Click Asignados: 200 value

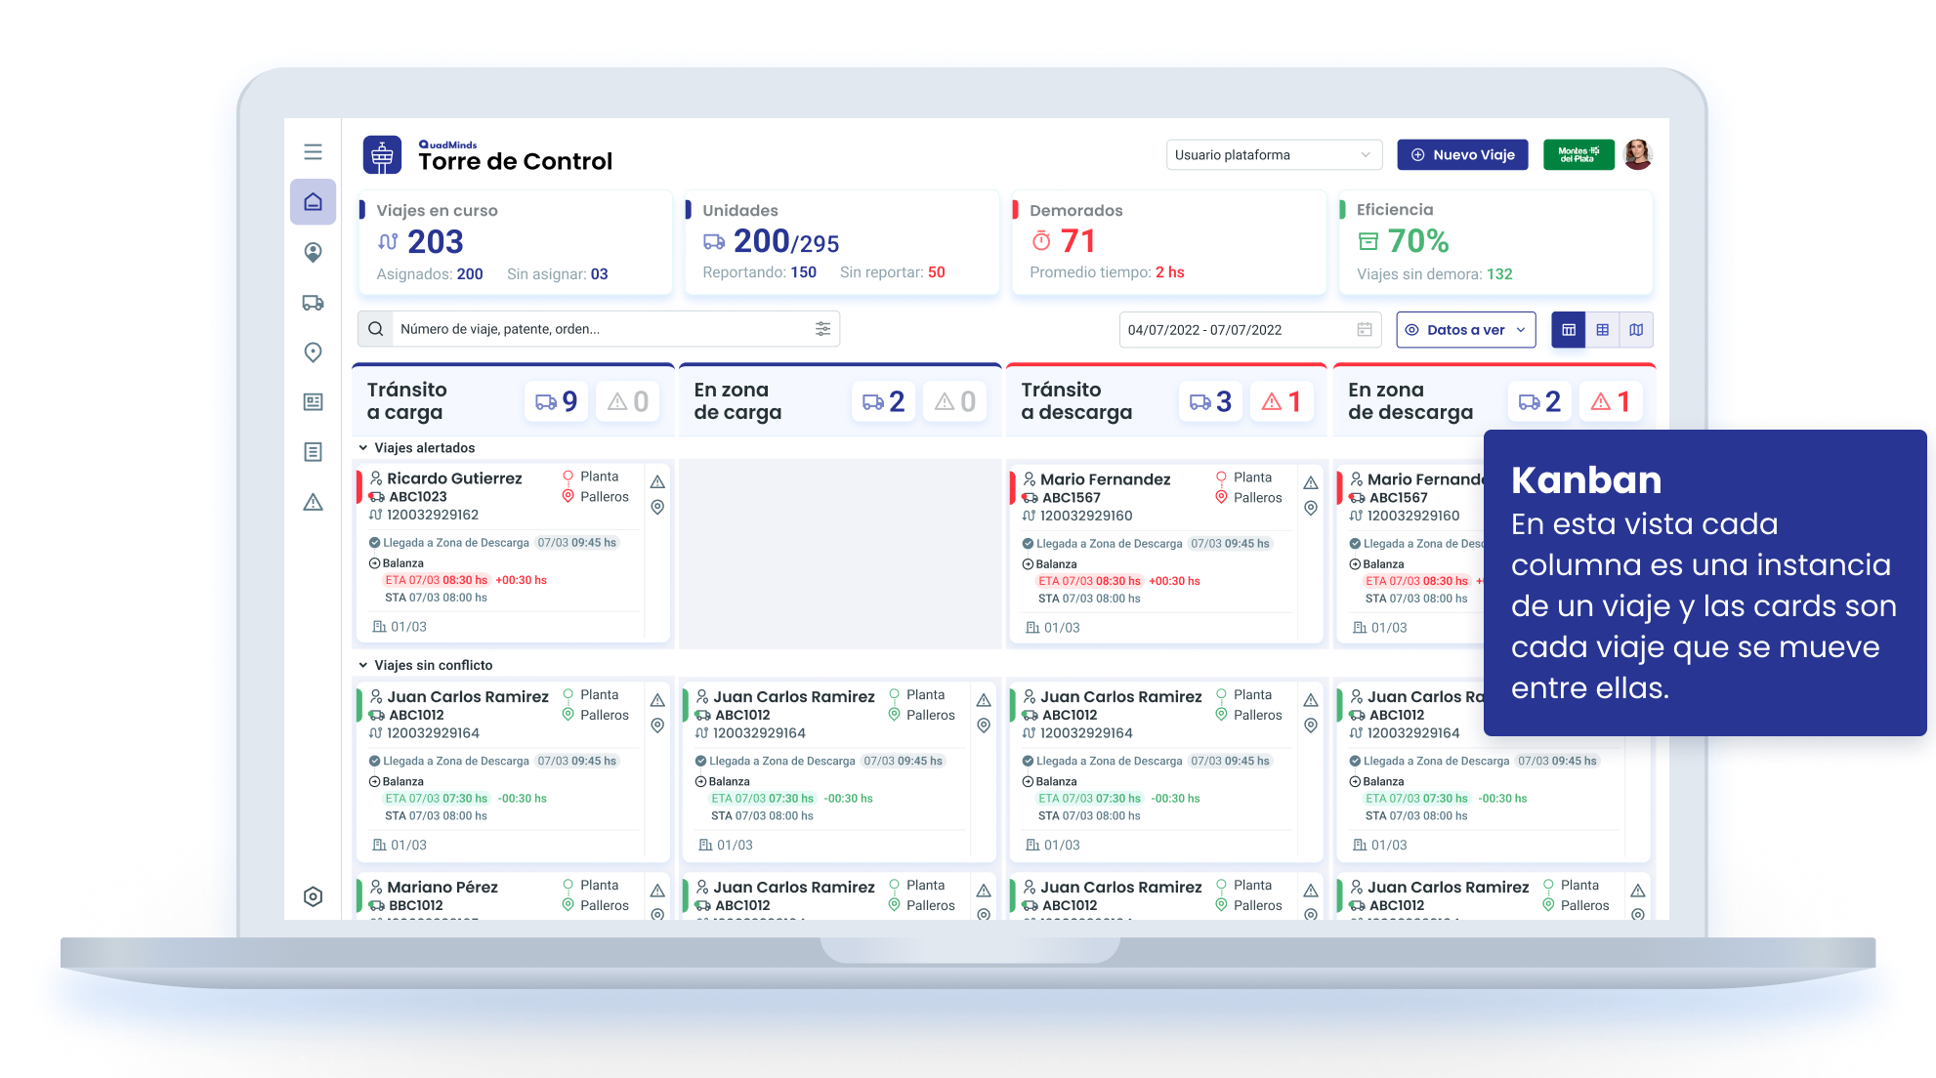430,274
